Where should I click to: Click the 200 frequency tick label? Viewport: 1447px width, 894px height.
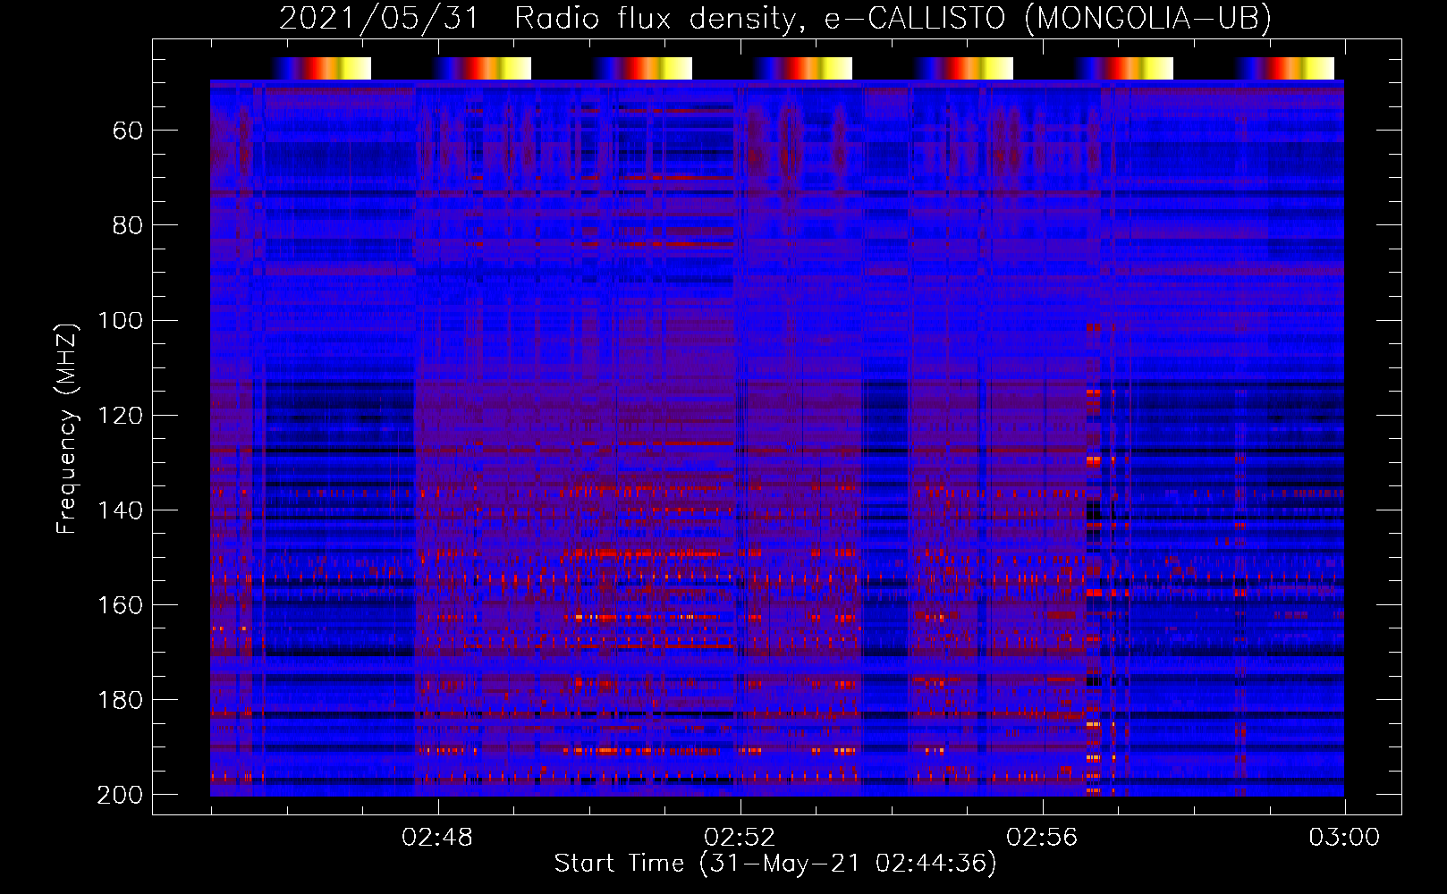121,795
